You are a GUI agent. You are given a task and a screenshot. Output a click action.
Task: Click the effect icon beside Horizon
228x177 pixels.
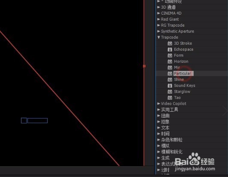[170, 61]
